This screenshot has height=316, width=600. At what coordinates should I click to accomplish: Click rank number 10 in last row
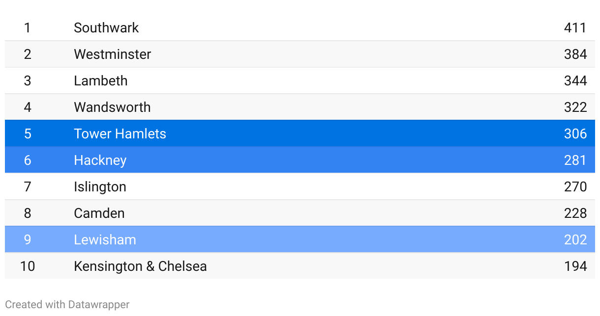[x=28, y=266]
